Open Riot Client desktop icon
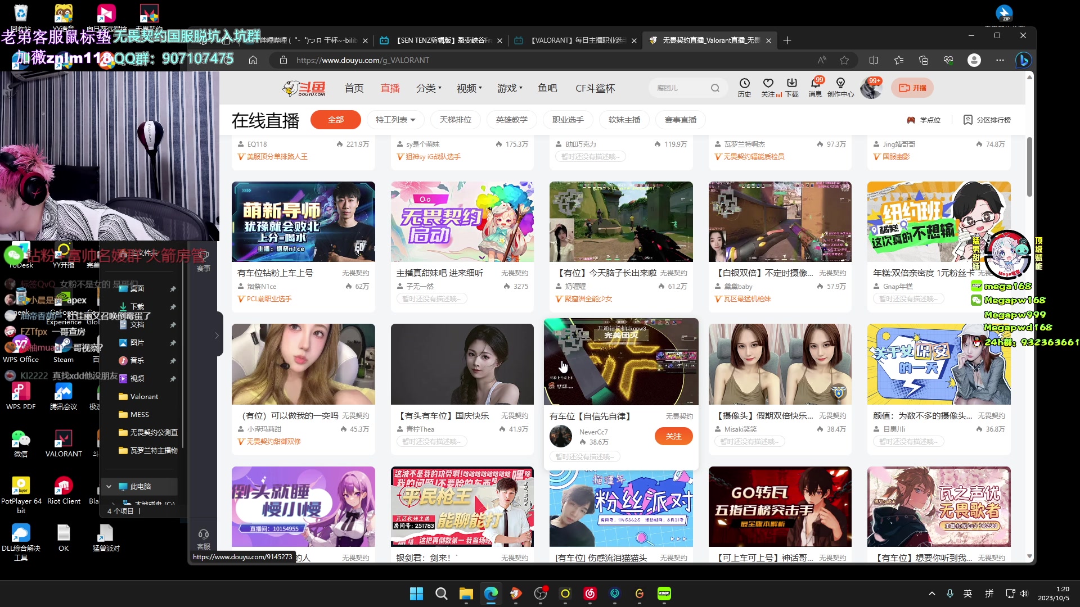This screenshot has width=1080, height=607. point(64,490)
